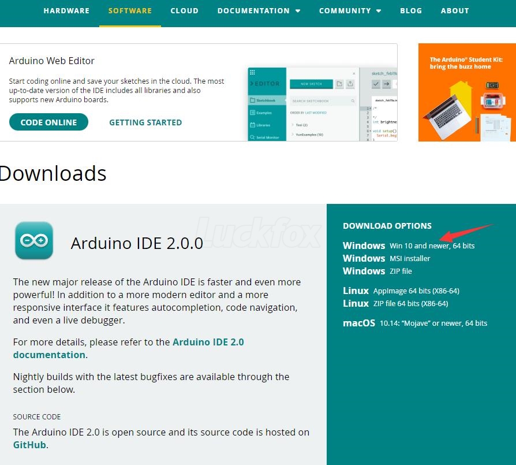Screen dimensions: 516x465
Task: Switch to the HARDWARE section
Action: tap(66, 10)
